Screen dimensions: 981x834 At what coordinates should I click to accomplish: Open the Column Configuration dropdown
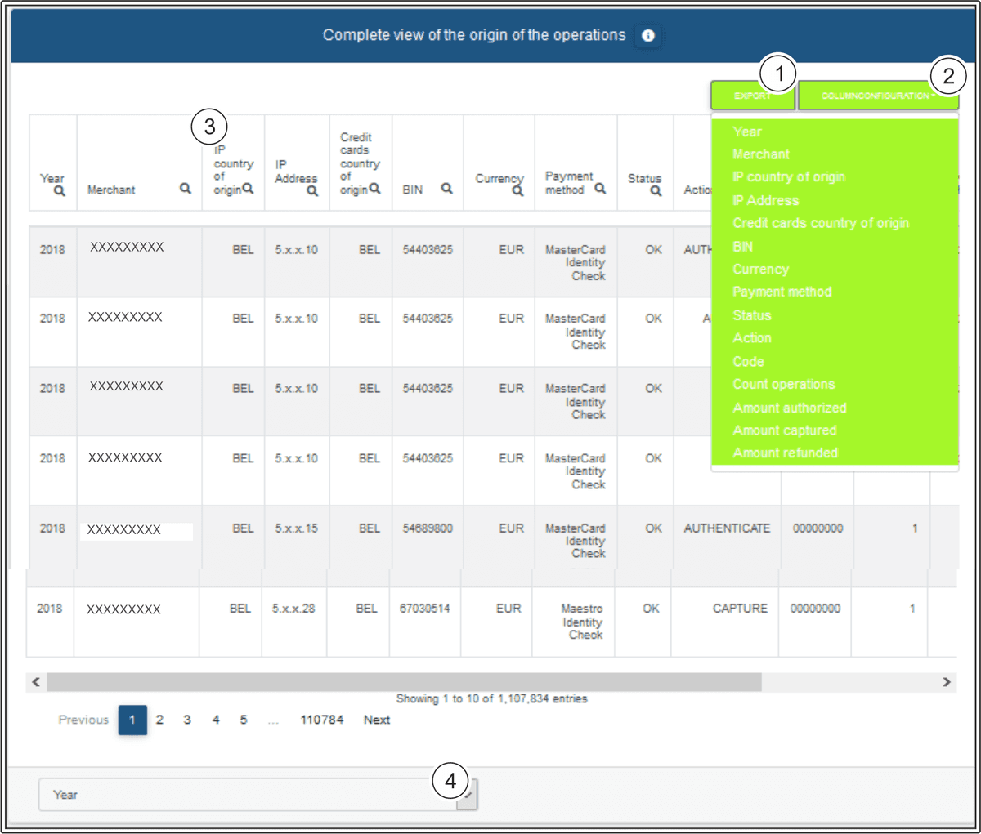coord(878,96)
